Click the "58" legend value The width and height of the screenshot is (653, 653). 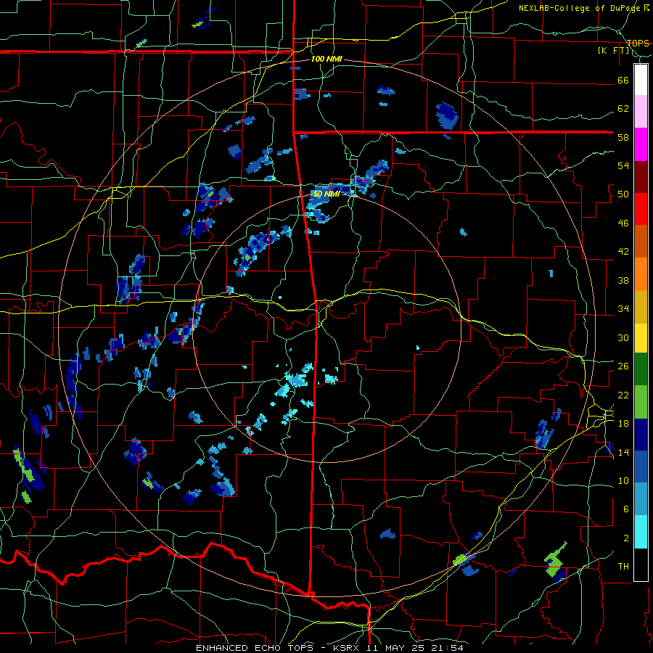623,137
